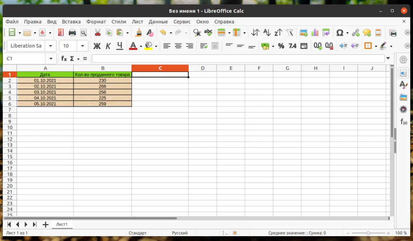The height and width of the screenshot is (241, 413).
Task: Expand the font color dropdown arrow
Action: click(140, 46)
